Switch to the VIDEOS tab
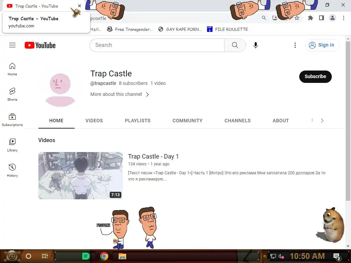The width and height of the screenshot is (351, 263). (x=94, y=121)
